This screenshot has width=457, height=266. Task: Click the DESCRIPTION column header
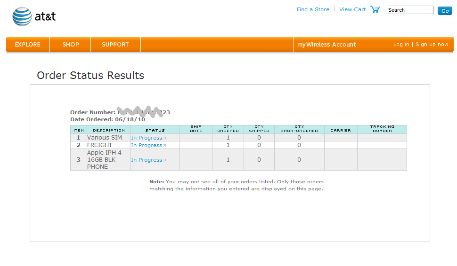[109, 130]
